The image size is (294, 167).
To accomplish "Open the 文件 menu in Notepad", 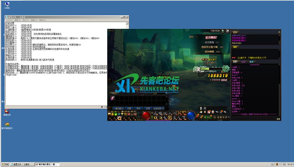I will (9, 20).
